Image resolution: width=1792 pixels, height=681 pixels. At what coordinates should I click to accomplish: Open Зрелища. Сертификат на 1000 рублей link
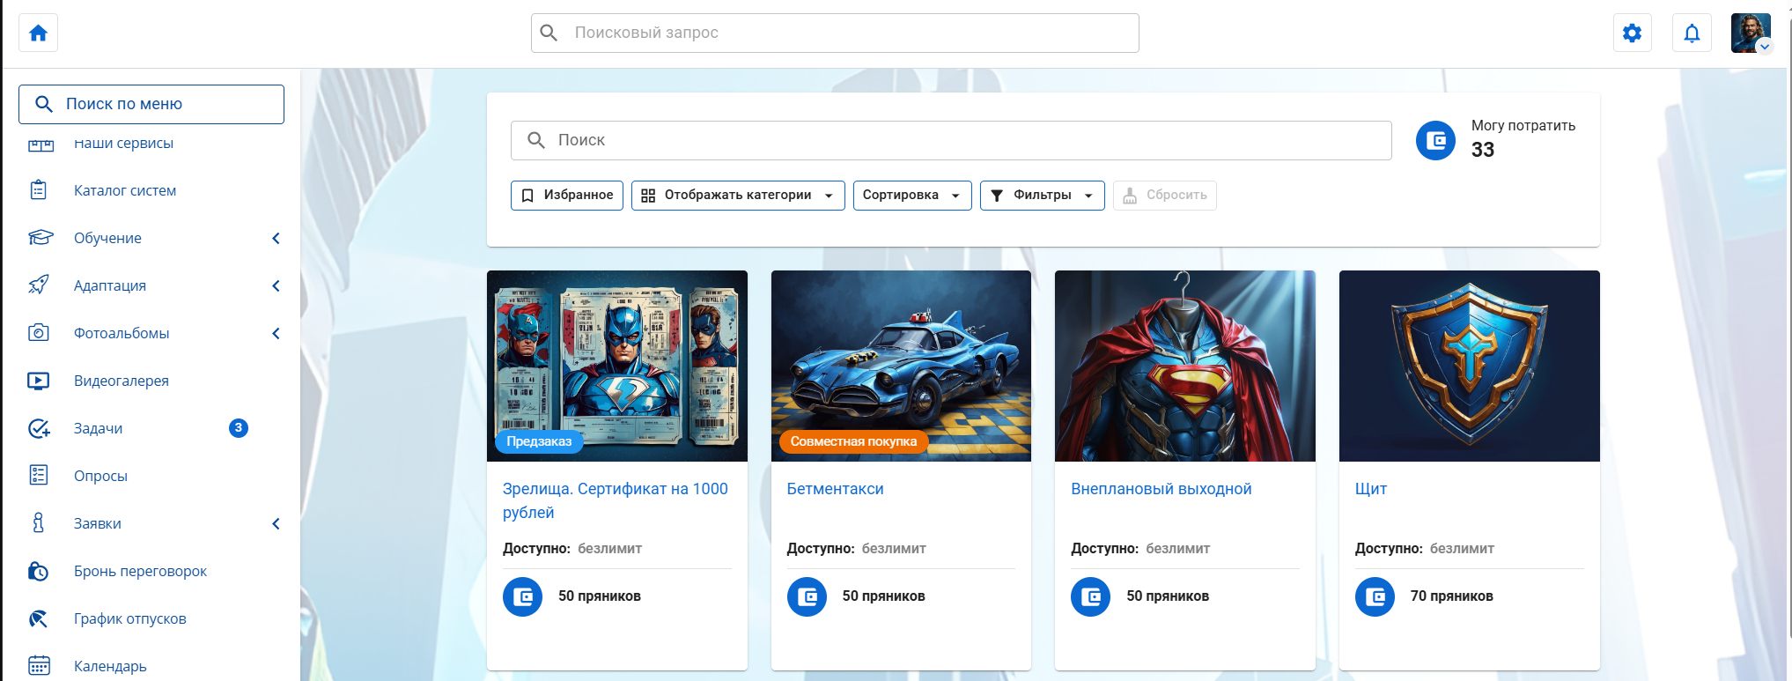point(616,500)
